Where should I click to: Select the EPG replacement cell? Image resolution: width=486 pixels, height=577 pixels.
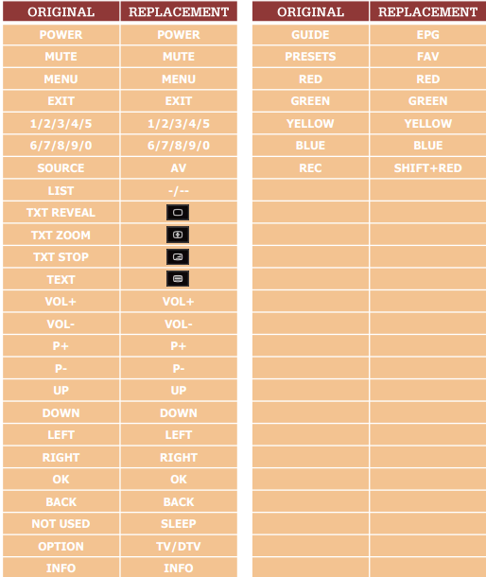point(428,35)
